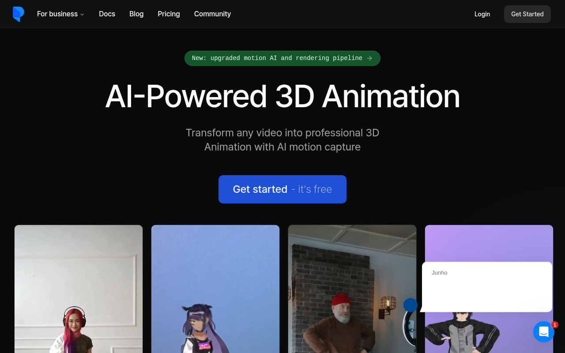Click the large 'Get started - it's free' button

pyautogui.click(x=282, y=189)
